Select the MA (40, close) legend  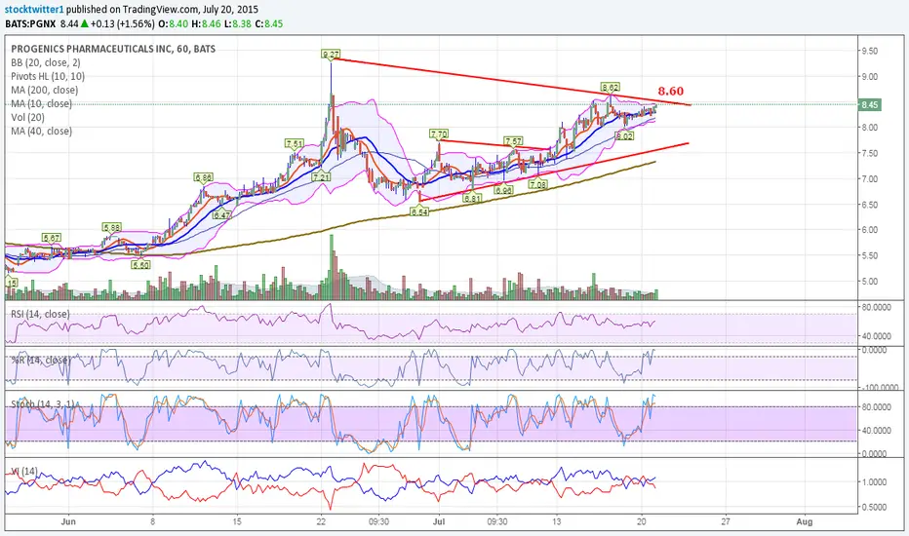tap(41, 131)
